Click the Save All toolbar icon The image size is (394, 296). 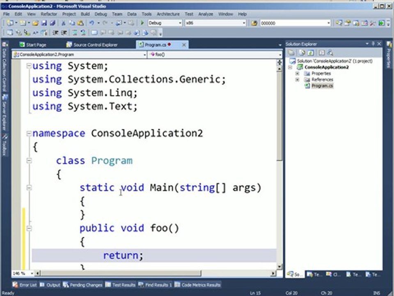coord(53,23)
